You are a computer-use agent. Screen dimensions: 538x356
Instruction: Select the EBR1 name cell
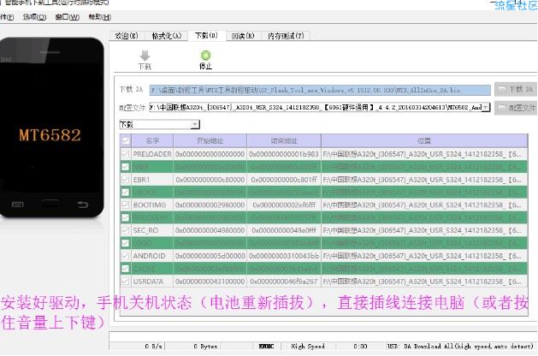152,180
